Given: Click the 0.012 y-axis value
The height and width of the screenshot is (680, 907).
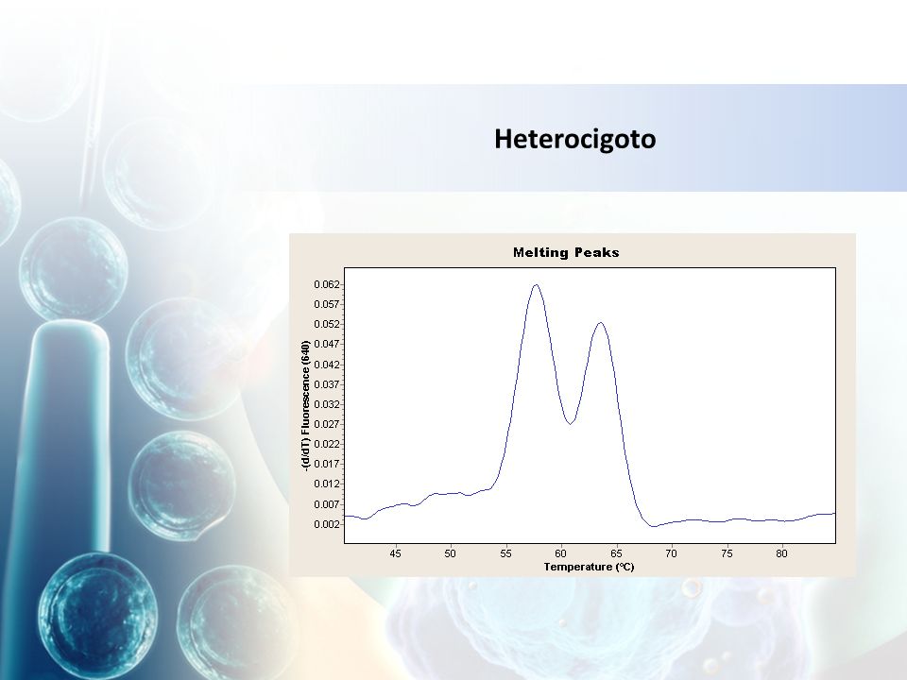Looking at the screenshot, I should point(326,484).
